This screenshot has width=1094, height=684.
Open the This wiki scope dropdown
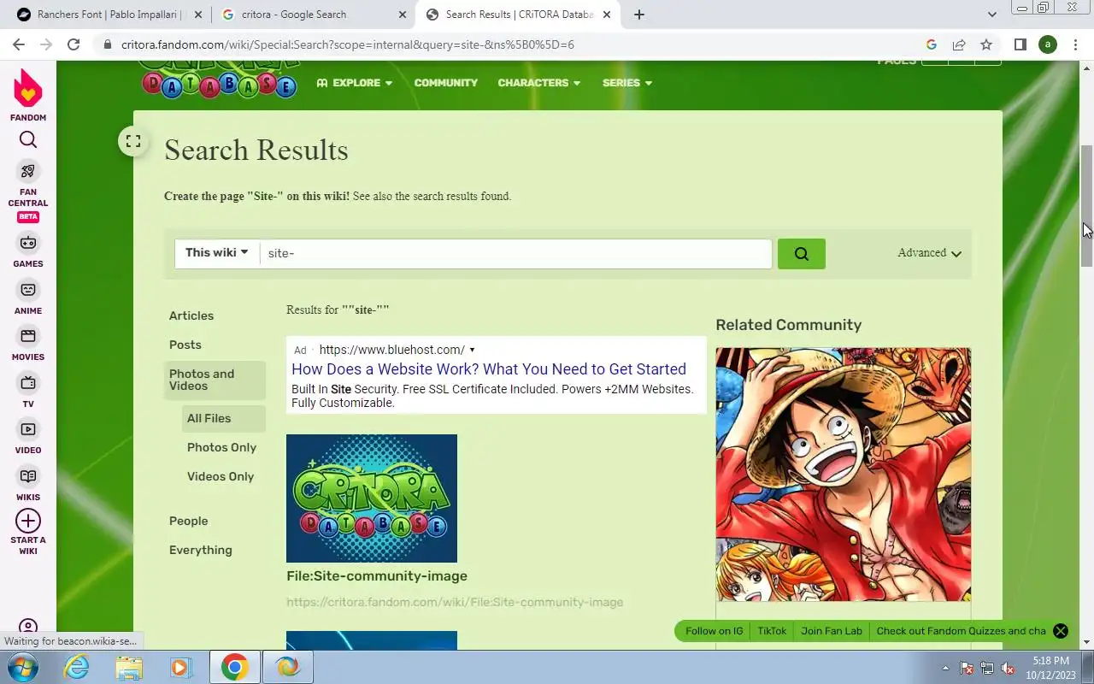[x=217, y=253]
